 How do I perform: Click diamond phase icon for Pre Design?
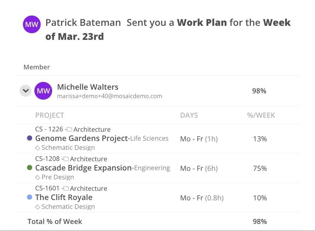click(x=37, y=177)
